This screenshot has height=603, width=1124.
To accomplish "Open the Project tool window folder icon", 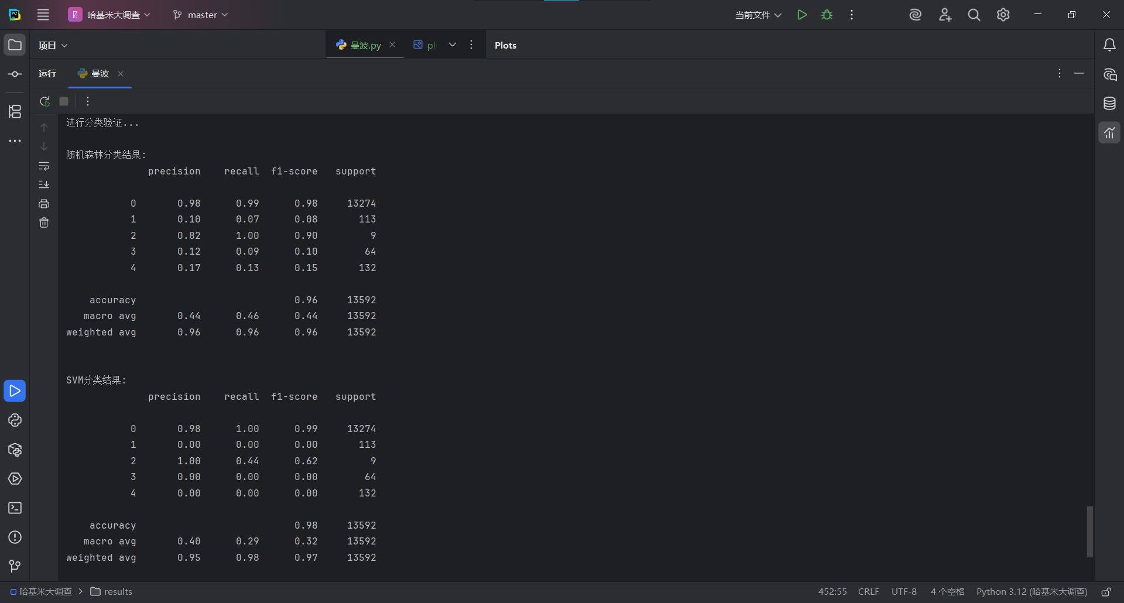I will (15, 45).
